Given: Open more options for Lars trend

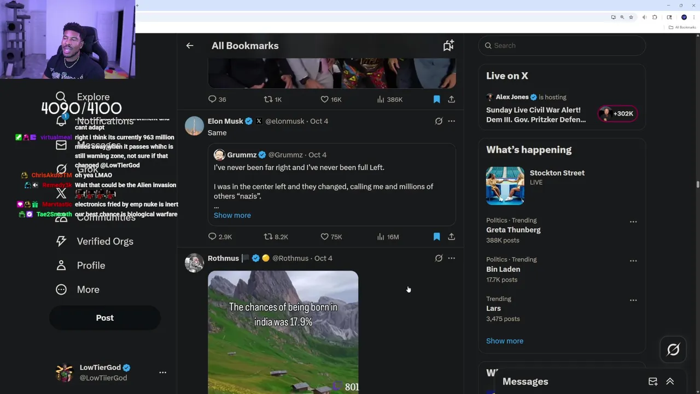Looking at the screenshot, I should (x=633, y=300).
